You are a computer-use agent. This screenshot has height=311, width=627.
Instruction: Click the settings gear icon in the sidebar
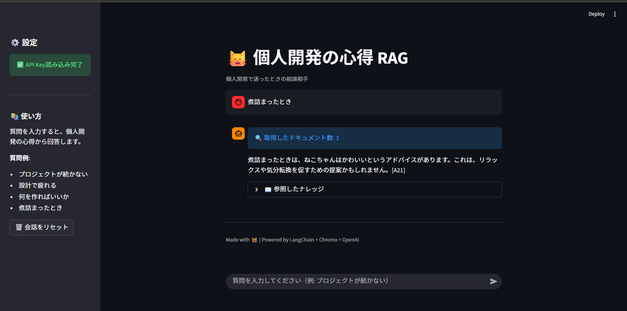(15, 42)
